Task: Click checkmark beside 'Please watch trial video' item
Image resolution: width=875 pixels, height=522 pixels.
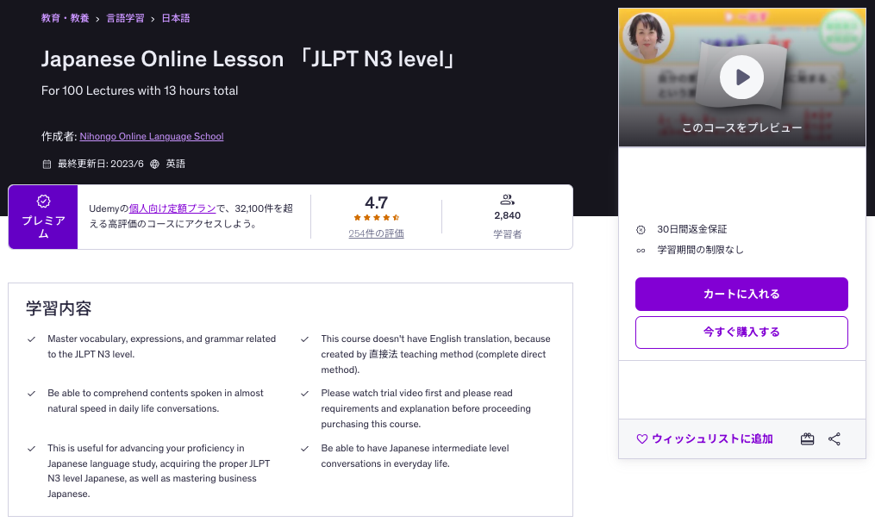Action: [x=304, y=394]
